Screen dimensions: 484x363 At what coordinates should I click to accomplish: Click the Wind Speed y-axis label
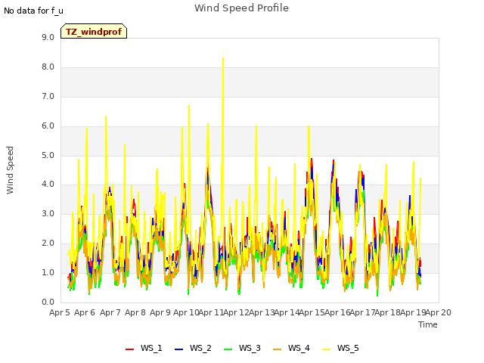point(10,170)
